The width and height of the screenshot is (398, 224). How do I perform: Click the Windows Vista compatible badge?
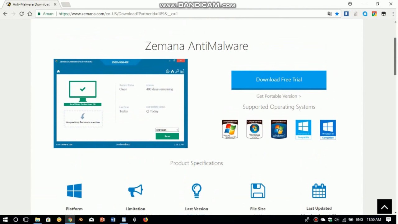tap(254, 129)
